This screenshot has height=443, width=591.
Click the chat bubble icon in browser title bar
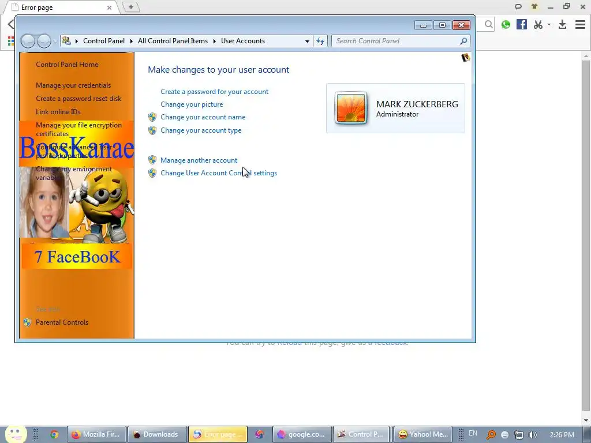coord(518,6)
